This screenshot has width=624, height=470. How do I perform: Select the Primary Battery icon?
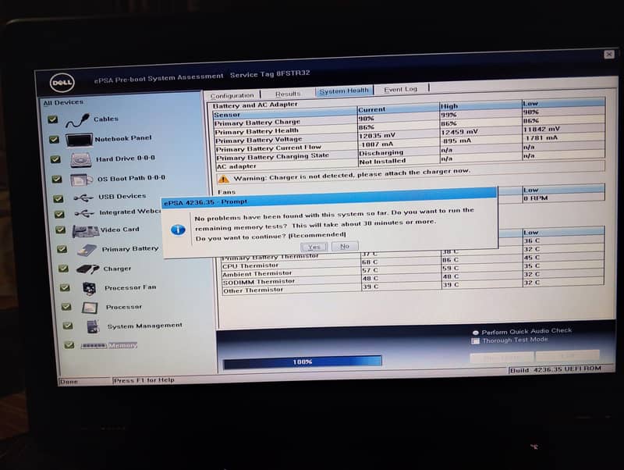(87, 250)
